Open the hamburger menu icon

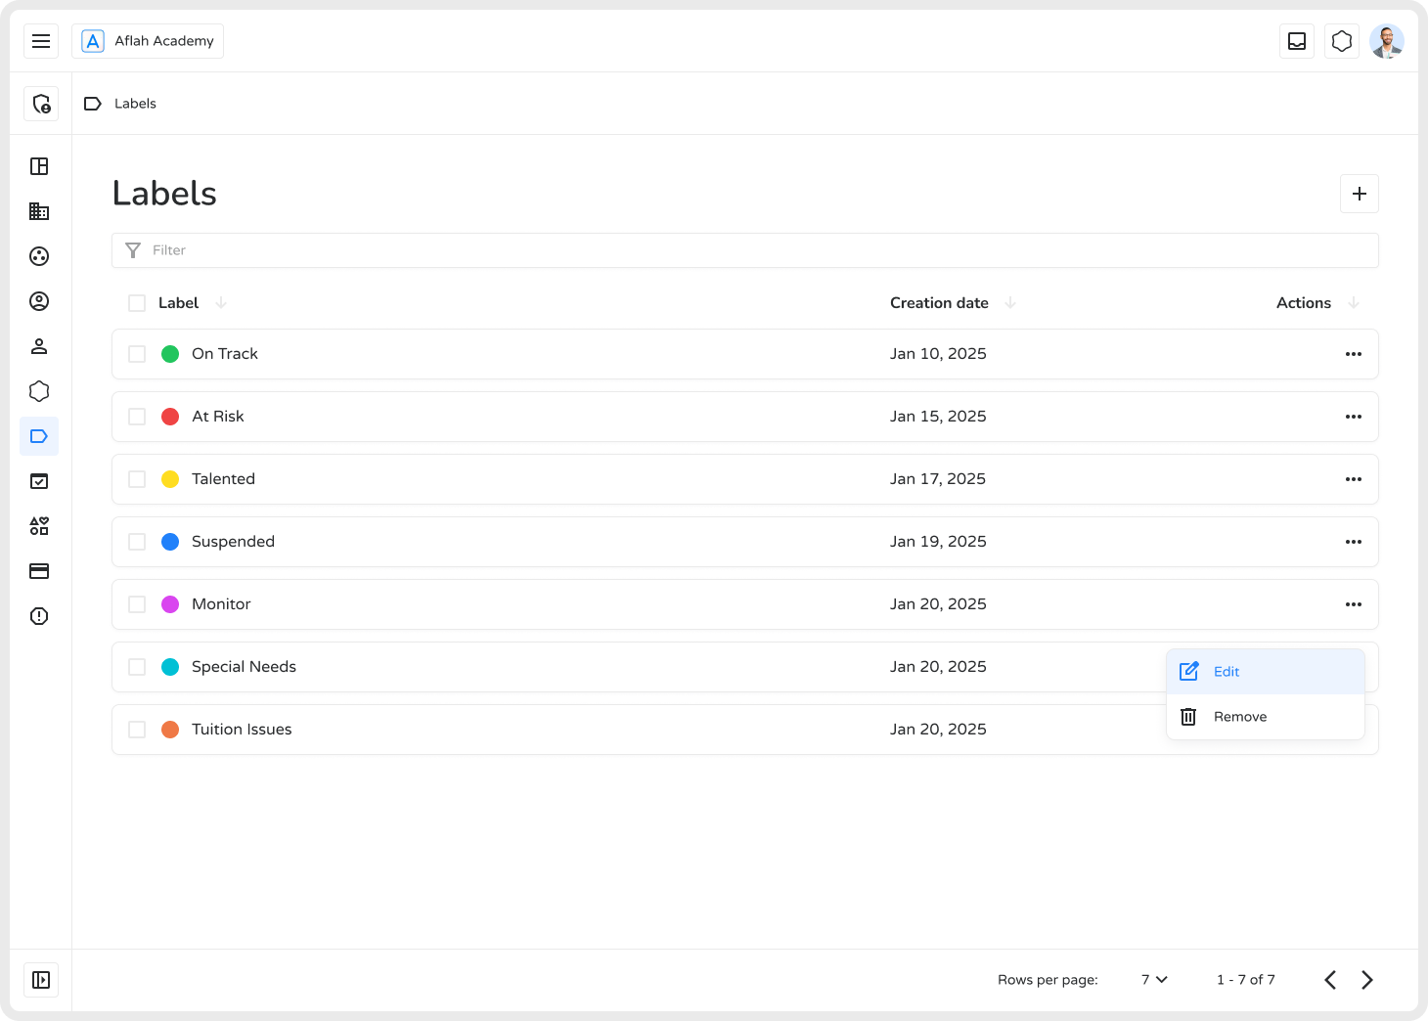pos(41,41)
